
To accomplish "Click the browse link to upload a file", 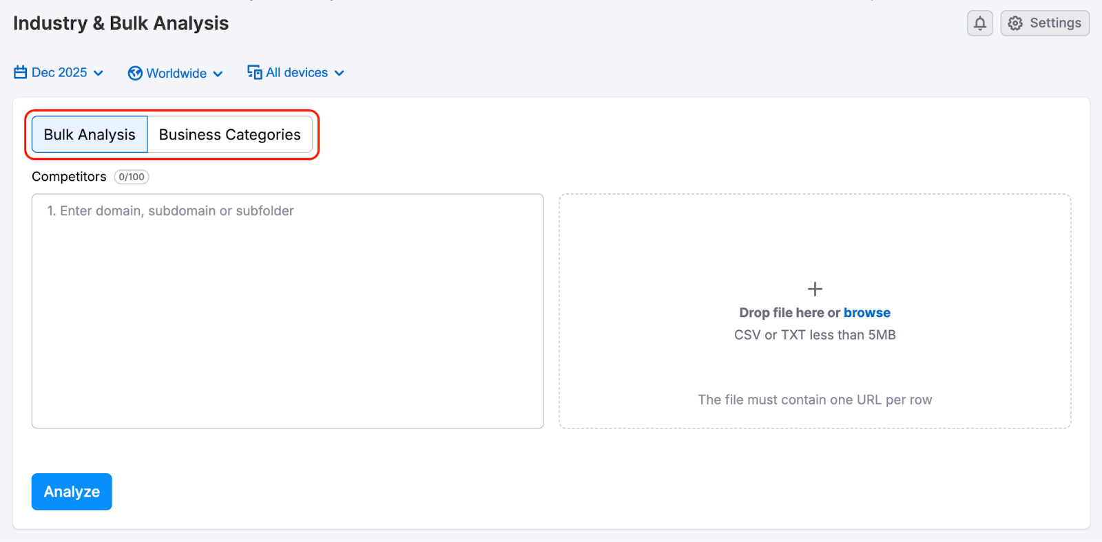I will pyautogui.click(x=866, y=312).
